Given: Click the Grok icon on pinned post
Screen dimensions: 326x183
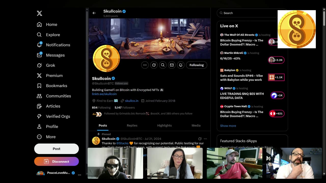Looking at the screenshot, I should coord(200,139).
